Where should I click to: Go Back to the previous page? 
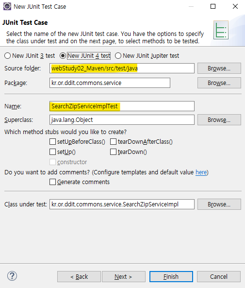(x=79, y=277)
